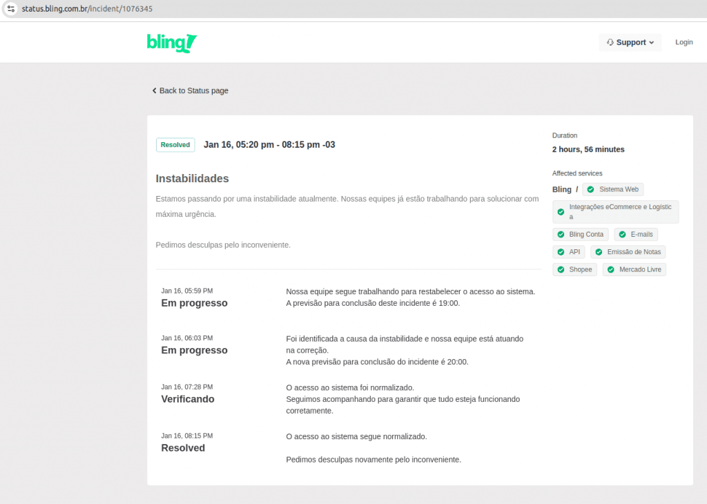
Task: Expand Support using its chevron arrow
Action: tap(651, 43)
